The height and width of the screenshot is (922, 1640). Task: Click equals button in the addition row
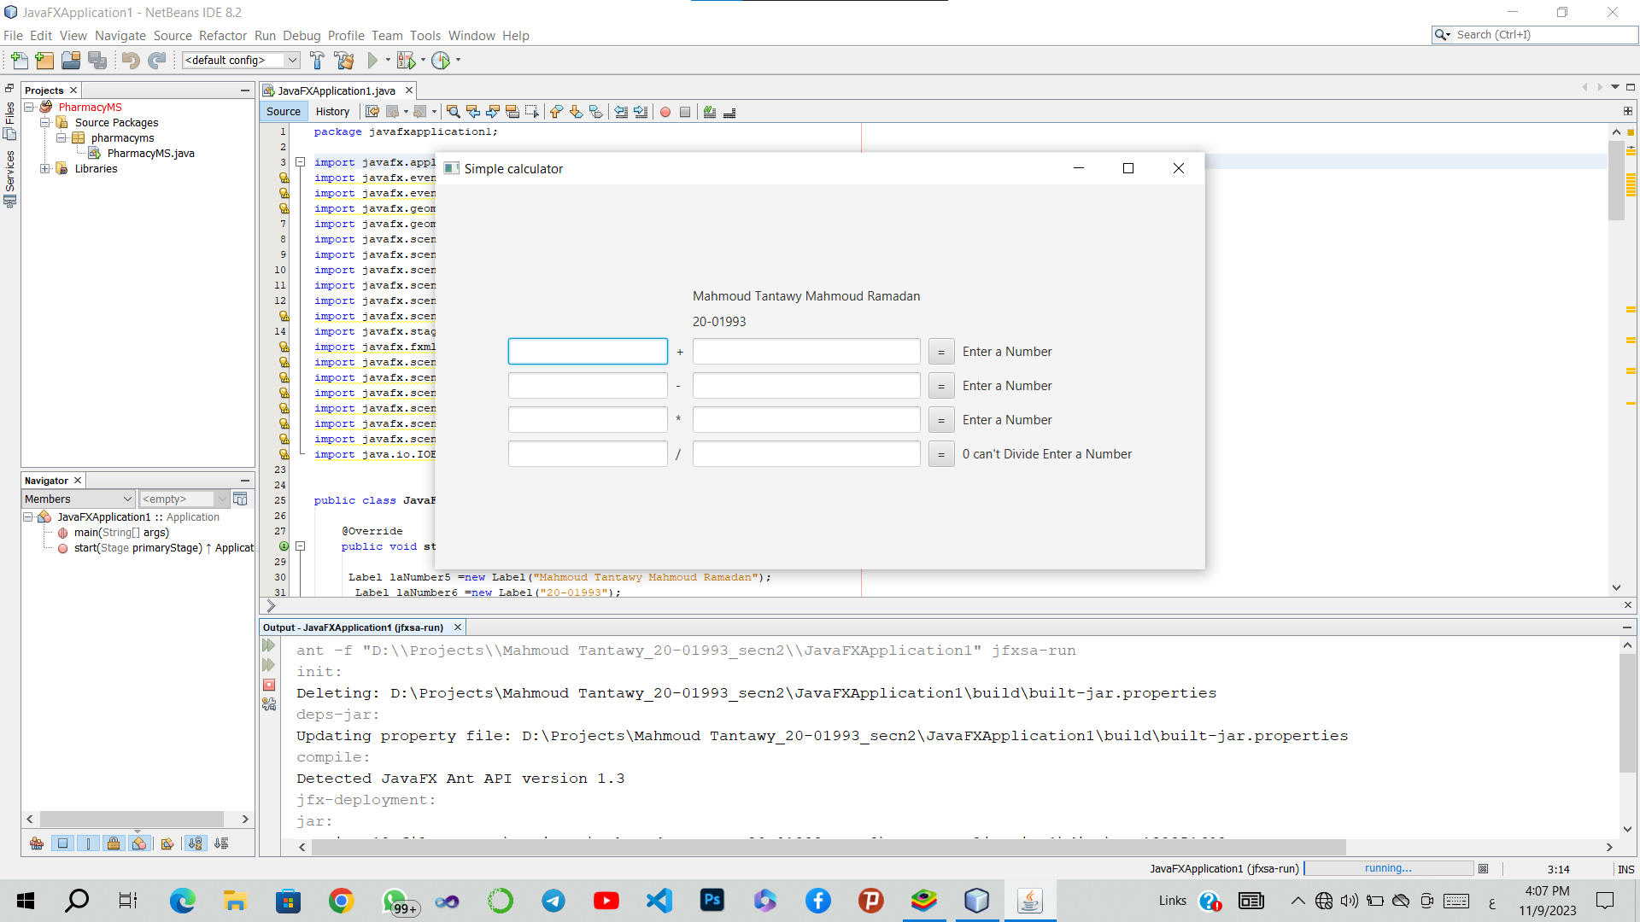coord(940,352)
